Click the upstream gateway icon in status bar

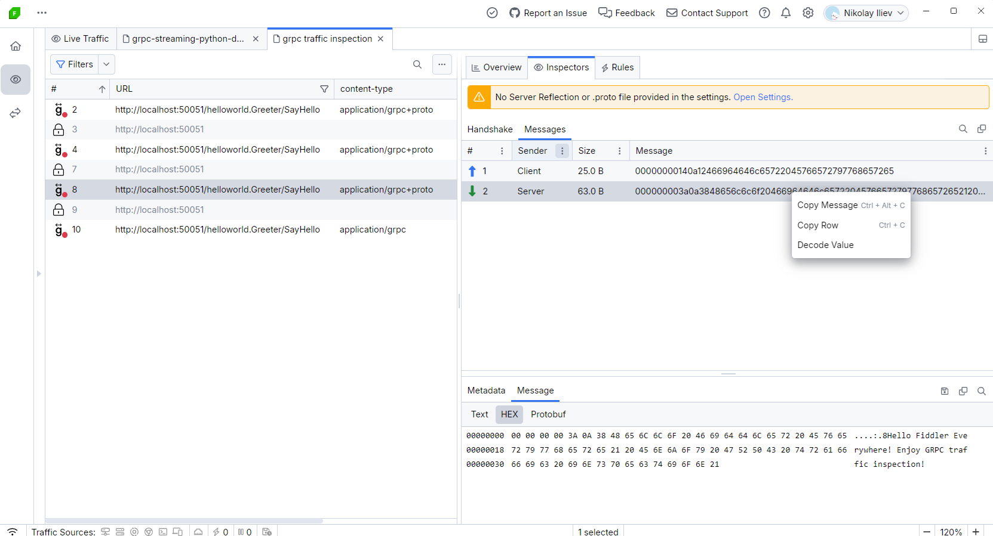(198, 531)
